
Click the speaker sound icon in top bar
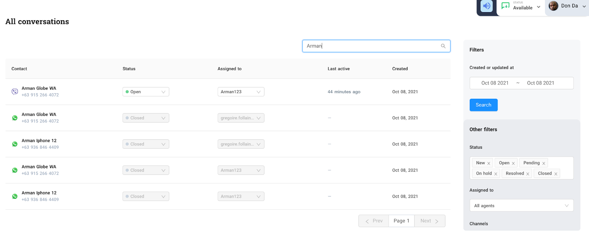(487, 6)
